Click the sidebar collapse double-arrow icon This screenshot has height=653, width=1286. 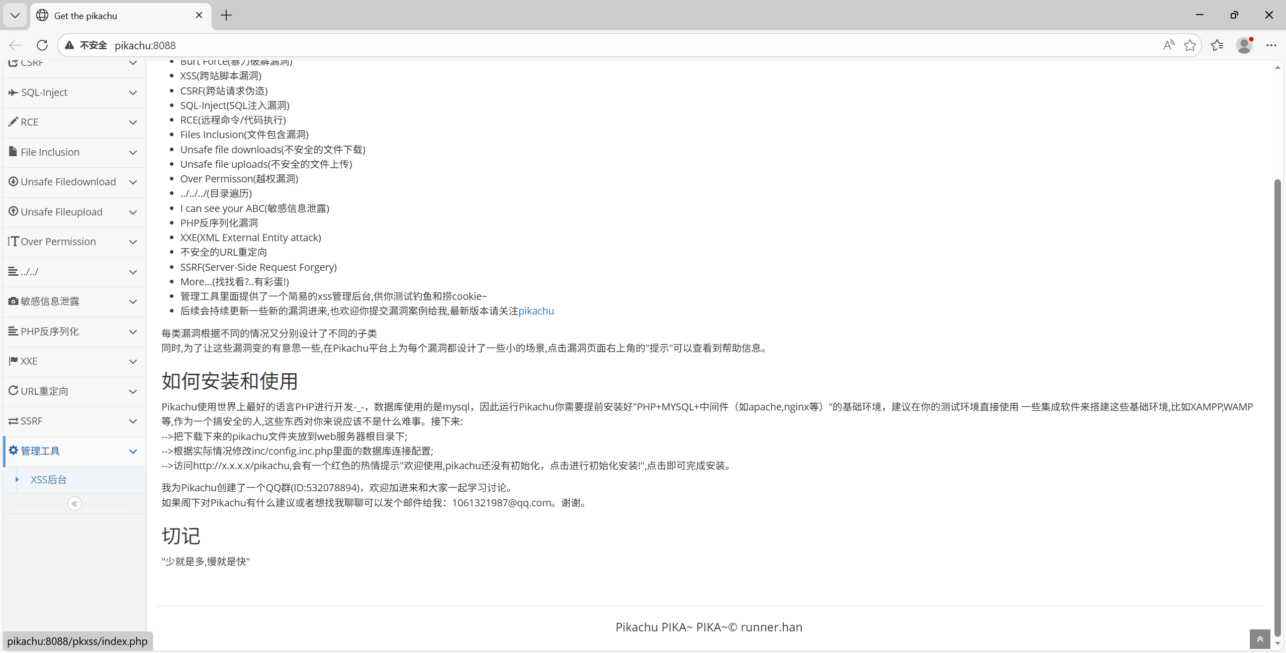[74, 504]
